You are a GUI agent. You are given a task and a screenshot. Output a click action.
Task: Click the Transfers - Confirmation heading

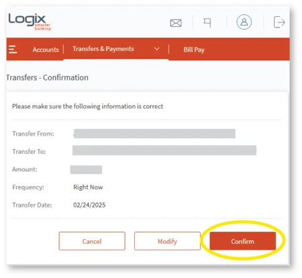click(x=47, y=77)
